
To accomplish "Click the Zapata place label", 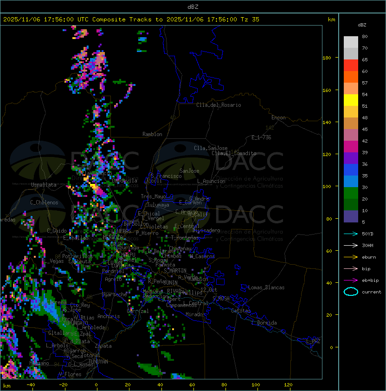I will point(103,346).
